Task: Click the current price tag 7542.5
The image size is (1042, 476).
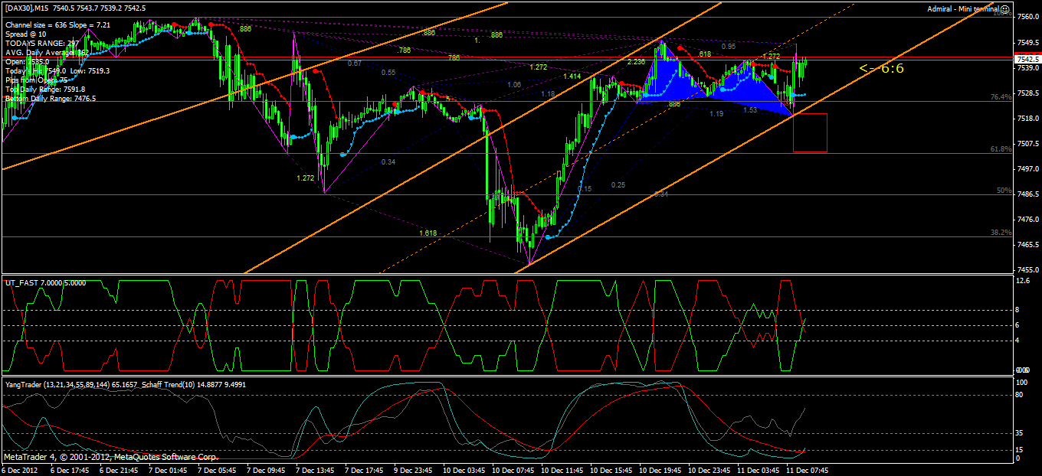Action: coord(1027,59)
